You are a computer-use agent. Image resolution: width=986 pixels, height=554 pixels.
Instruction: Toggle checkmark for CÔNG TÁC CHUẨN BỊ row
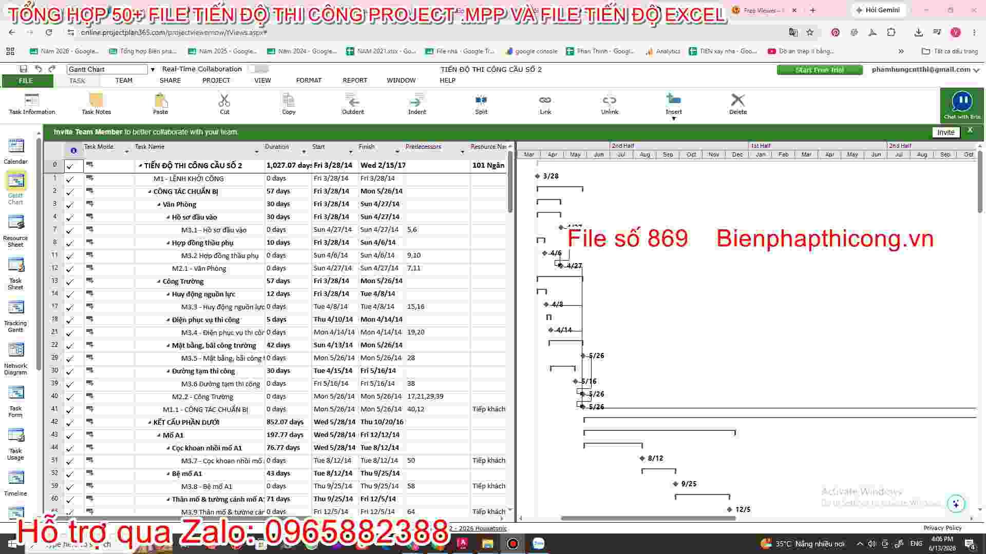[70, 192]
